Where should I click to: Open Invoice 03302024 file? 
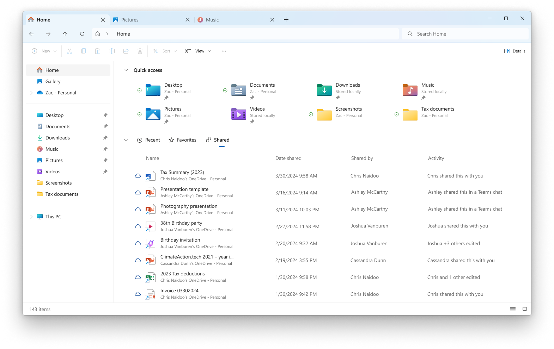179,291
